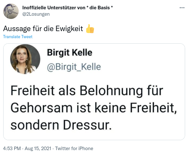Click the thumbs-up emoji in the tweet

pyautogui.click(x=90, y=29)
